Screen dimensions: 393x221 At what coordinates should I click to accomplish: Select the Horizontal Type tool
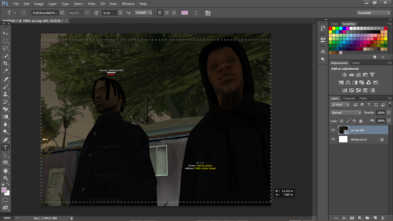[x=6, y=148]
